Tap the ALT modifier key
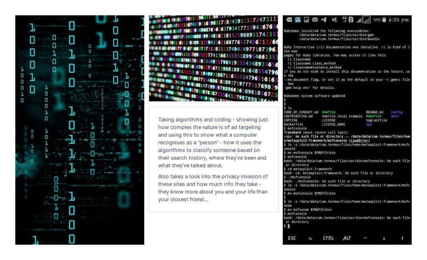The height and width of the screenshot is (260, 427). 347,238
